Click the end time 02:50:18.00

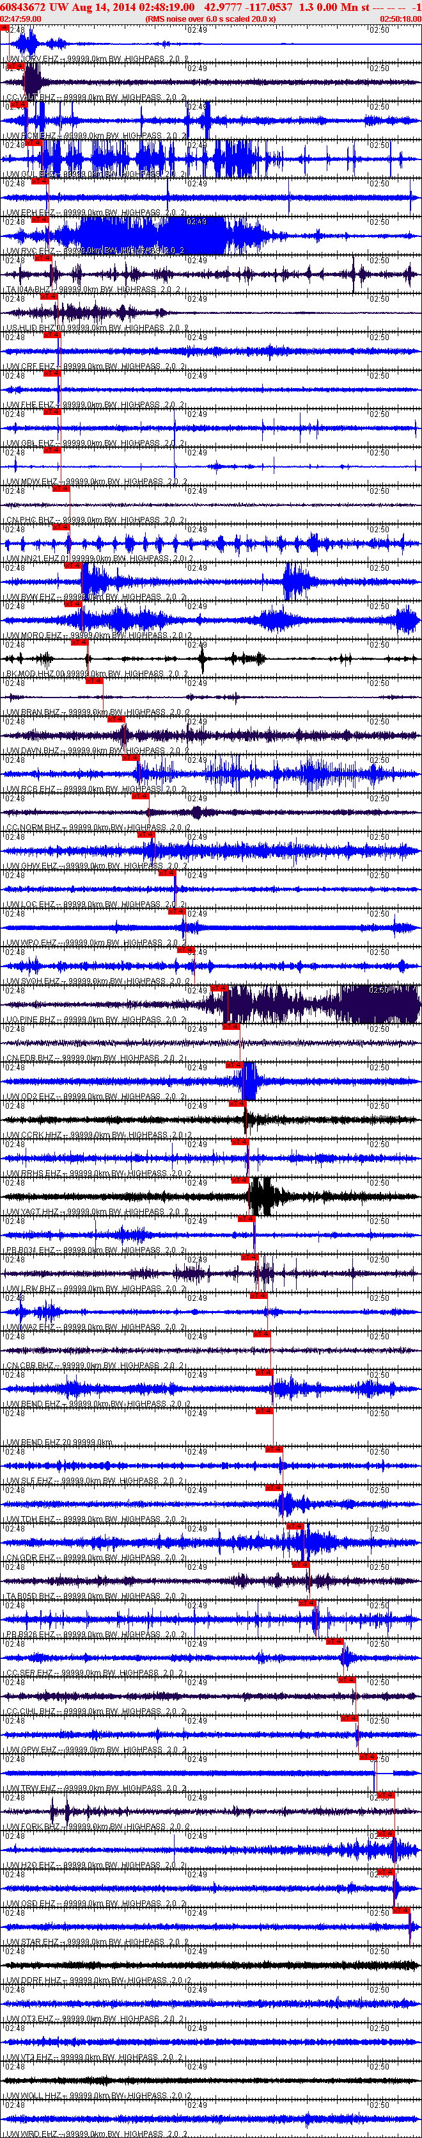point(400,19)
